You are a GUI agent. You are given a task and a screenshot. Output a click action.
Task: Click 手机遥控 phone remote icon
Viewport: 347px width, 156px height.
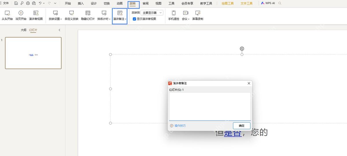tap(174, 13)
